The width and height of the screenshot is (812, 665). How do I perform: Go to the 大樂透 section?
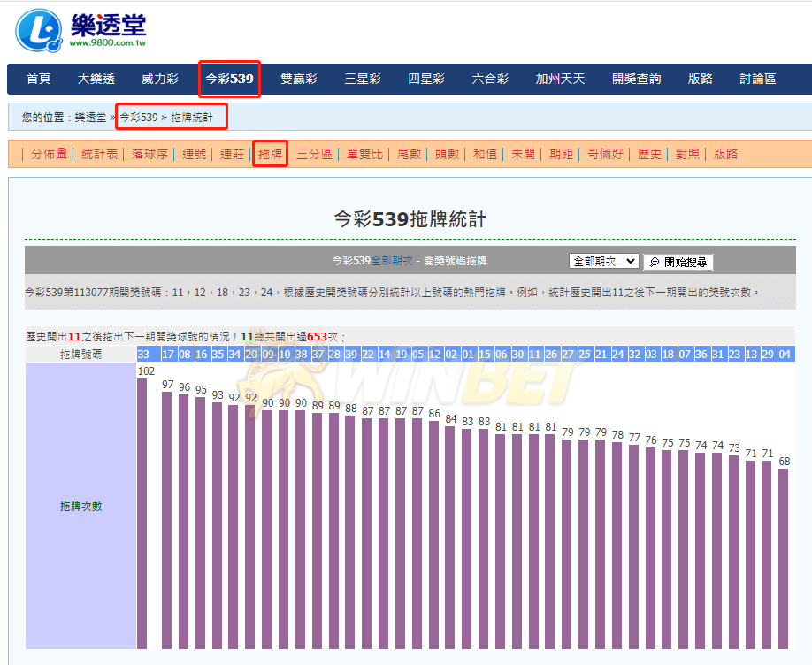[96, 79]
